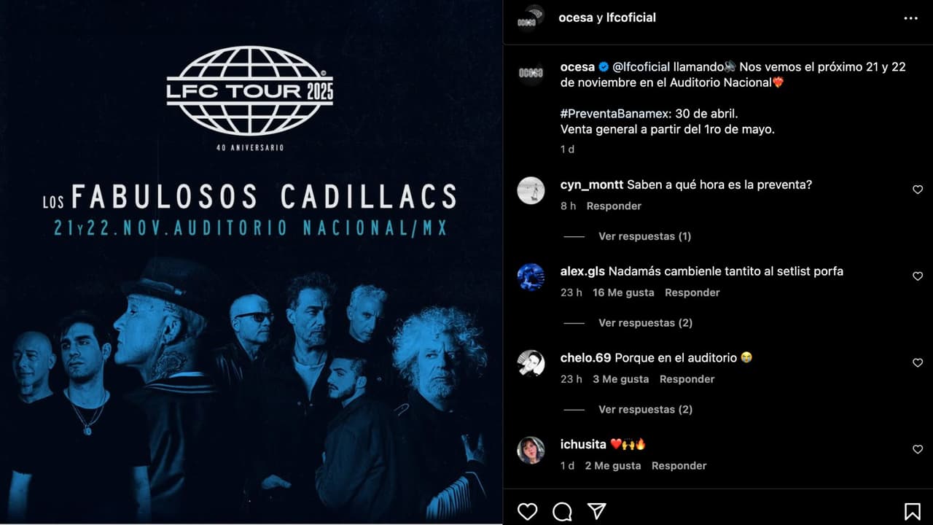Like cyn_montt's comment
This screenshot has width=933, height=525.
[918, 190]
